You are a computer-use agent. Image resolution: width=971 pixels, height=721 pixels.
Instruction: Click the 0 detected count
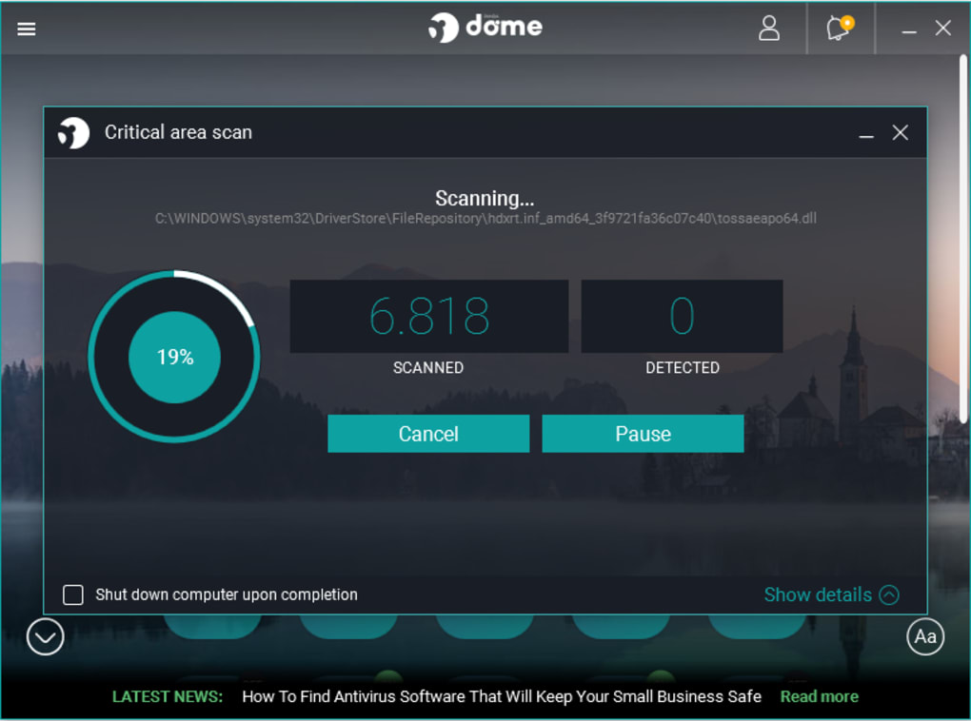point(682,316)
